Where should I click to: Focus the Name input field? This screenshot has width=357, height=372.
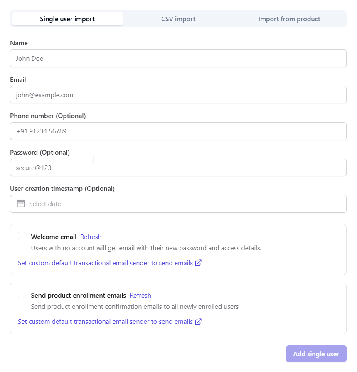[x=178, y=59]
